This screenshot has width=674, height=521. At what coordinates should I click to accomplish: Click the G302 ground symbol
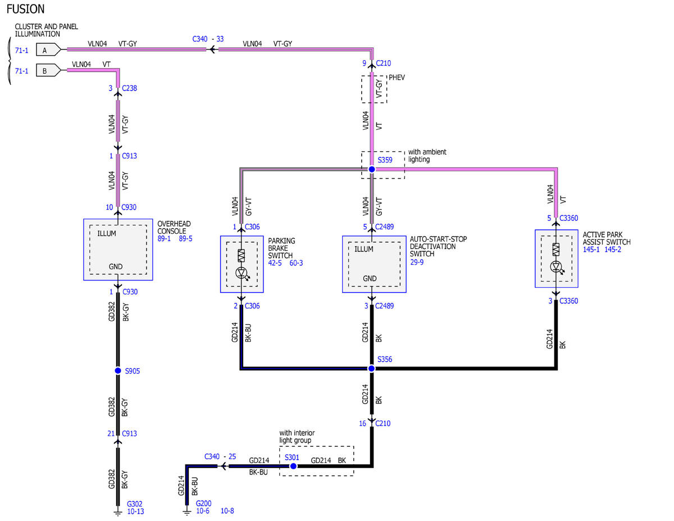tap(118, 512)
